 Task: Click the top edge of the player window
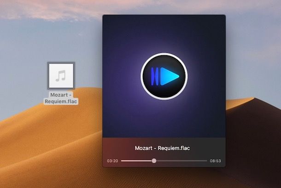coord(164,15)
